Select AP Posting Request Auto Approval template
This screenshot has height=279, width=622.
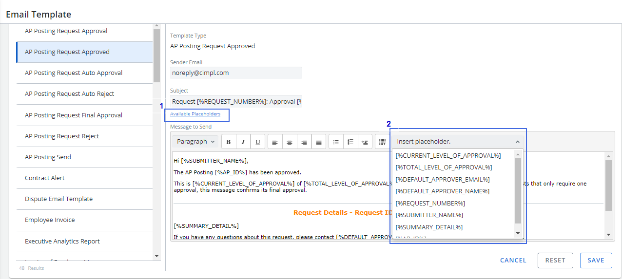tap(74, 73)
